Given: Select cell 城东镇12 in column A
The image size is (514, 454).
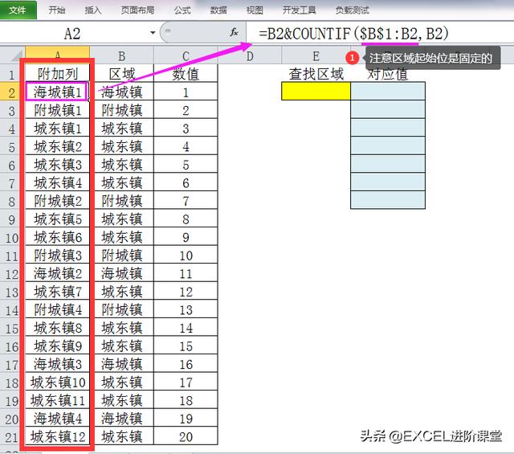Looking at the screenshot, I should pyautogui.click(x=57, y=436).
